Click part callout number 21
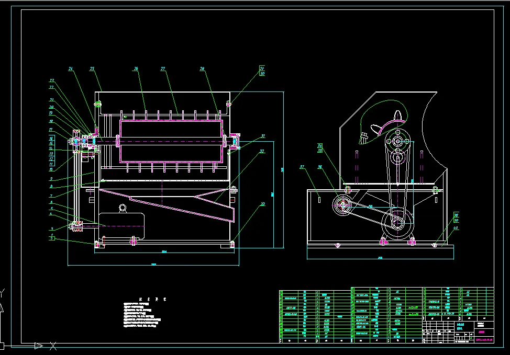The height and width of the screenshot is (355, 510). (x=51, y=100)
